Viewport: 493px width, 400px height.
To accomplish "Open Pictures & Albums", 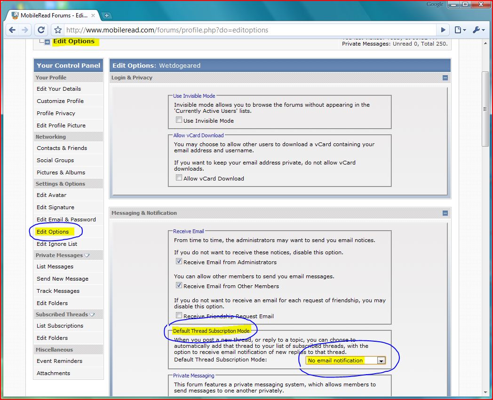I will coord(61,173).
